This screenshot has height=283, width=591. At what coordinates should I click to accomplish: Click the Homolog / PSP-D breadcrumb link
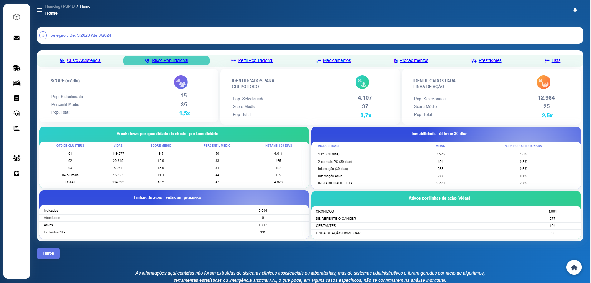pyautogui.click(x=60, y=7)
